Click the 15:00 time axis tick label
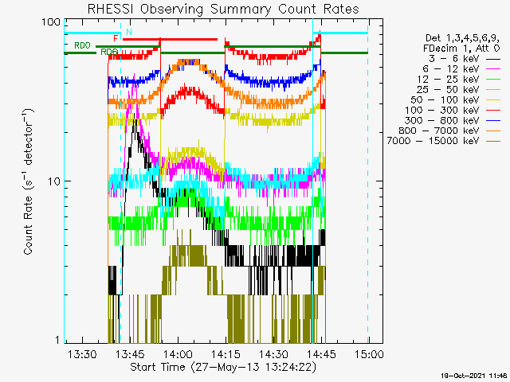 [x=368, y=353]
